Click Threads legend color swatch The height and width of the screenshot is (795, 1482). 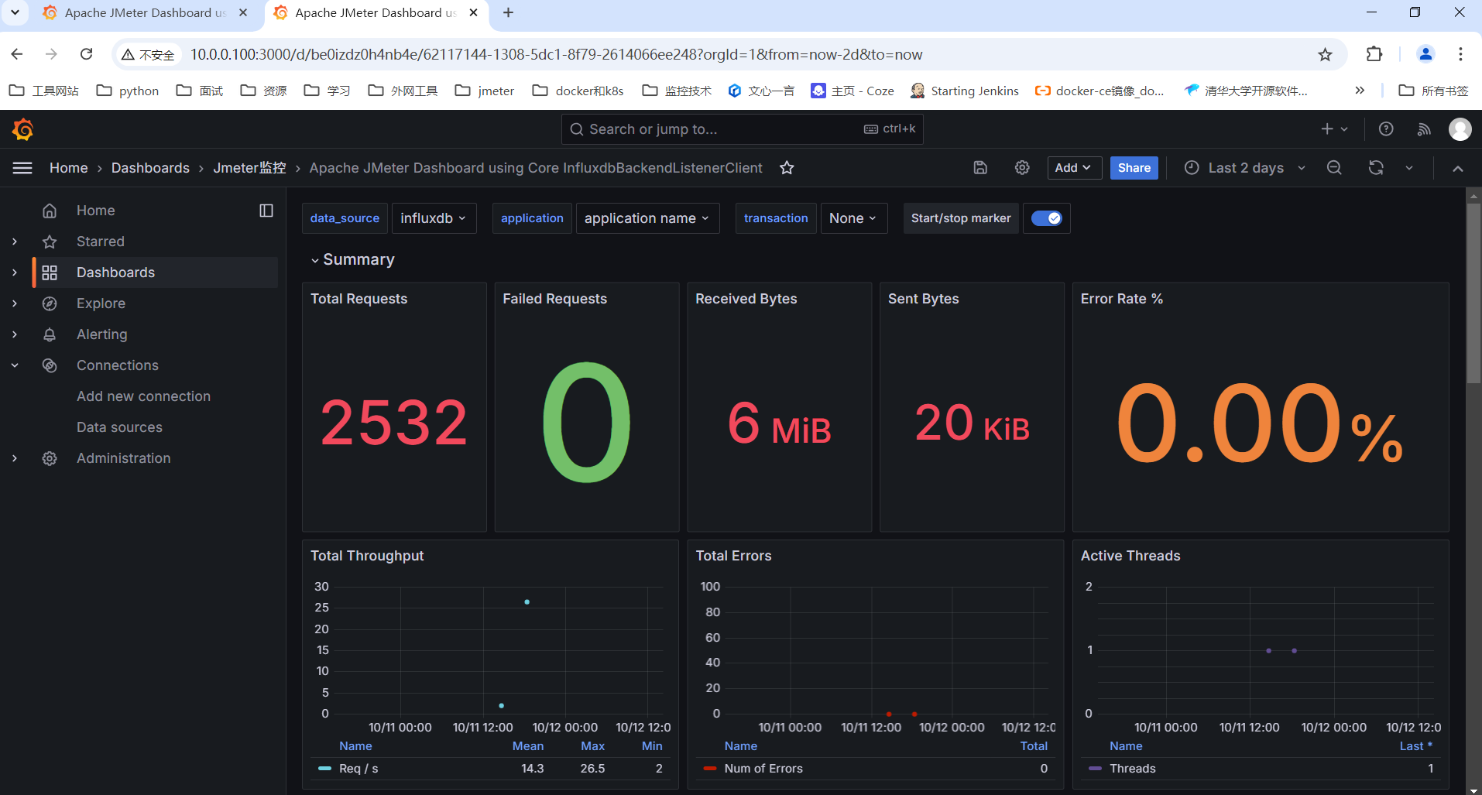1095,769
